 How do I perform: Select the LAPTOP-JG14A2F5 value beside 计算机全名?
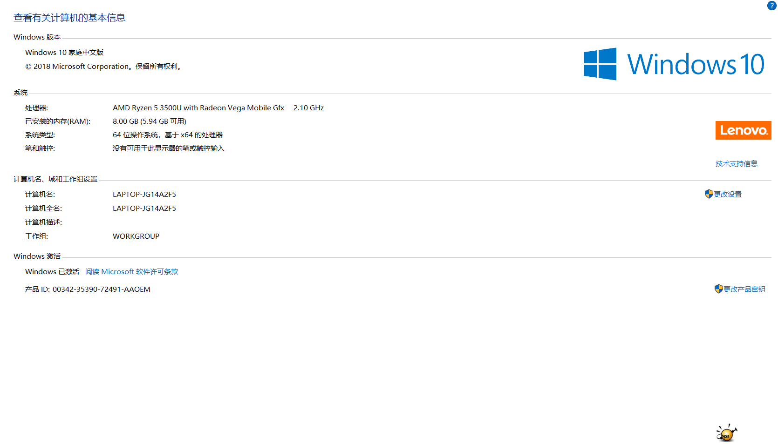tap(144, 208)
